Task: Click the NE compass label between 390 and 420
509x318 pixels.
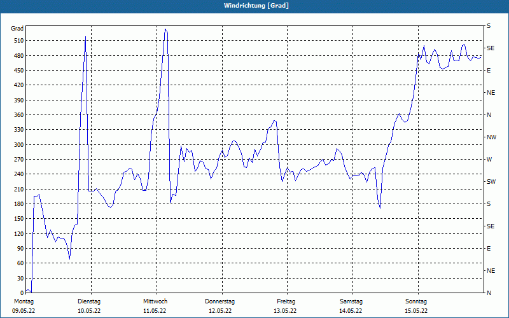Action: click(x=491, y=93)
